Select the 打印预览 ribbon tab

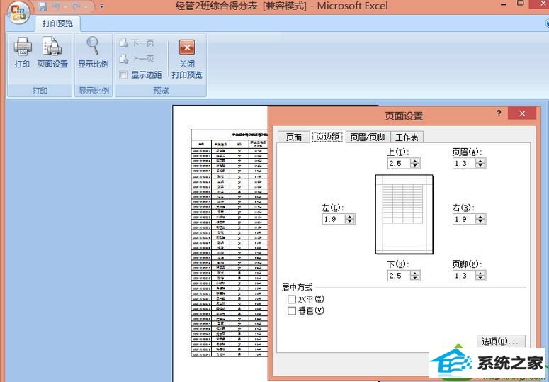tap(58, 24)
